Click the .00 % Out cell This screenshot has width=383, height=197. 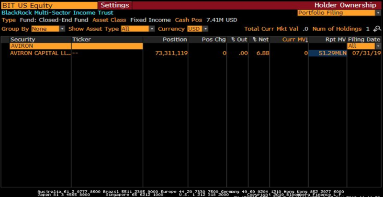point(243,53)
